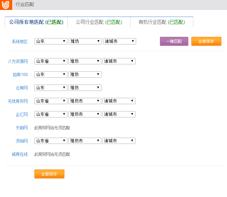Click the 诚商在线 site label

coord(20,154)
